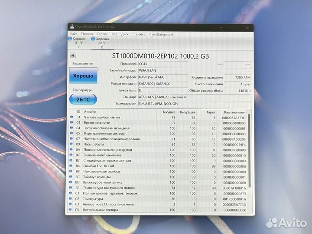Click the CrystalDiskInfo title bar icon

tap(72, 27)
